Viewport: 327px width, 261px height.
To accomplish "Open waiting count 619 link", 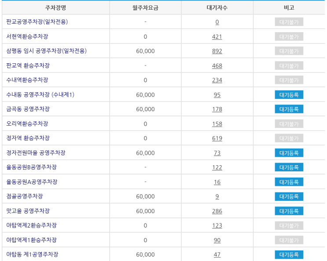I will [x=217, y=138].
